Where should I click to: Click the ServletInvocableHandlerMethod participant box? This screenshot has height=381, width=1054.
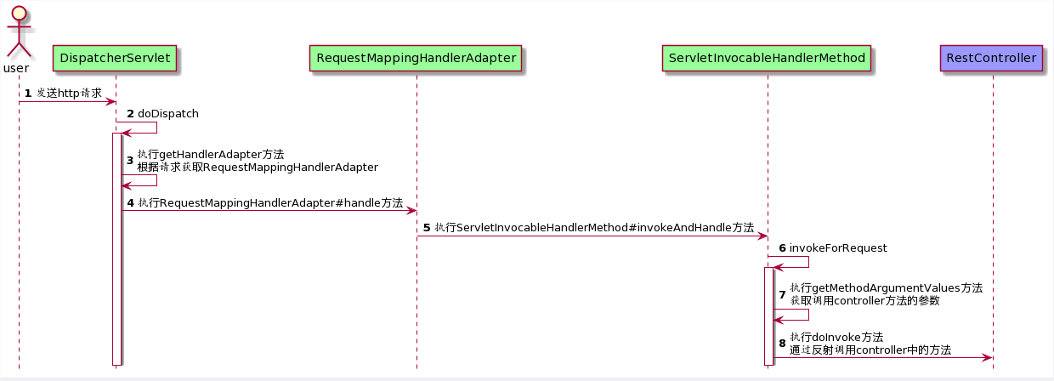pos(767,59)
